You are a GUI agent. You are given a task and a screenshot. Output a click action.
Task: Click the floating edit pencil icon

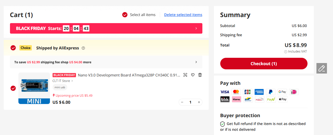point(322,68)
